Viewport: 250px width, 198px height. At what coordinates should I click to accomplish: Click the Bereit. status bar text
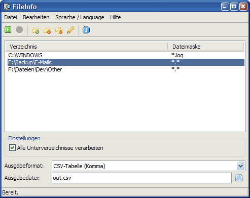(x=10, y=192)
